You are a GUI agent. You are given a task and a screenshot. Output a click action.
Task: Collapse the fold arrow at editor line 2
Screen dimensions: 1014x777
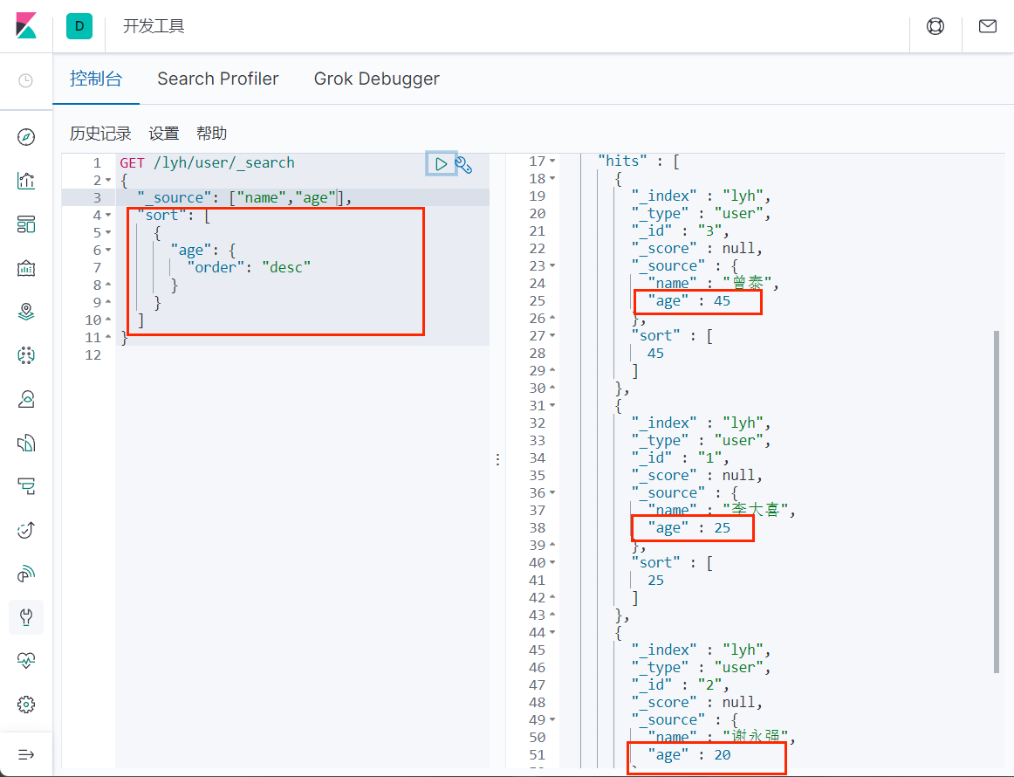(108, 180)
